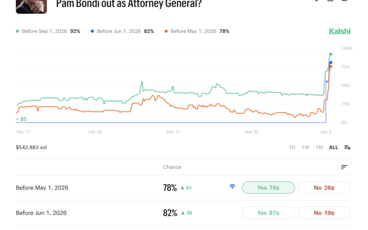Open the sort icon in the Chance header
Viewport: 368px width, 230px height.
(344, 167)
